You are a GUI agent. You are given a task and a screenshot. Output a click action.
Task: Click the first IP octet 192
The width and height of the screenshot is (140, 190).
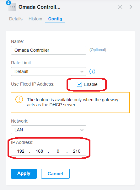[21, 151]
